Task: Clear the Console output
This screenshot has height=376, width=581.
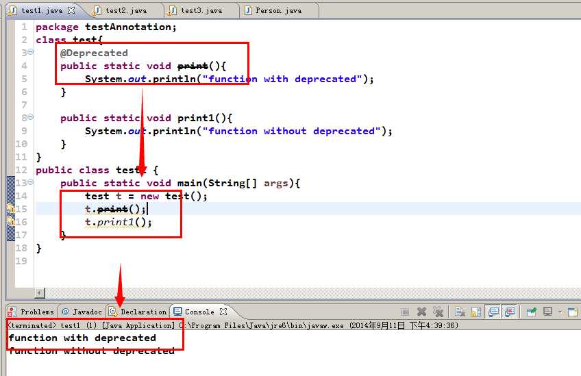Action: (460, 312)
